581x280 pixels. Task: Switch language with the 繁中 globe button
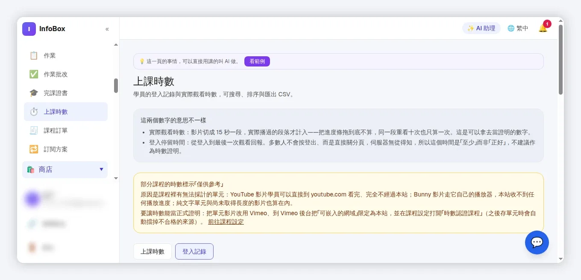pos(518,28)
